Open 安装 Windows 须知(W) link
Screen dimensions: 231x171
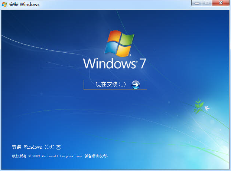[36, 147]
